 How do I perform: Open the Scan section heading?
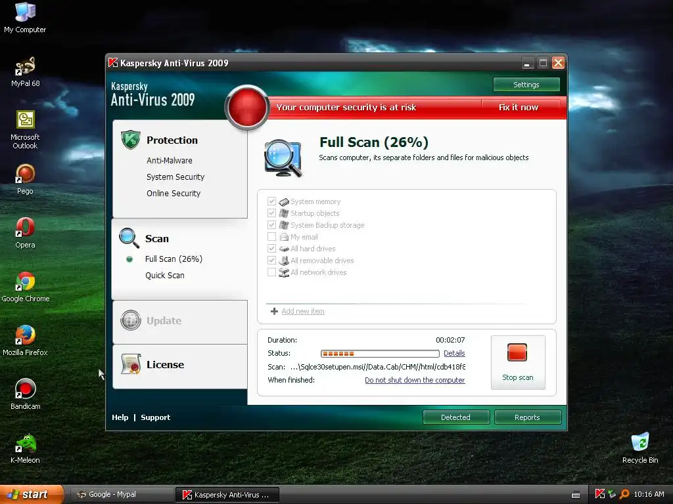point(156,238)
